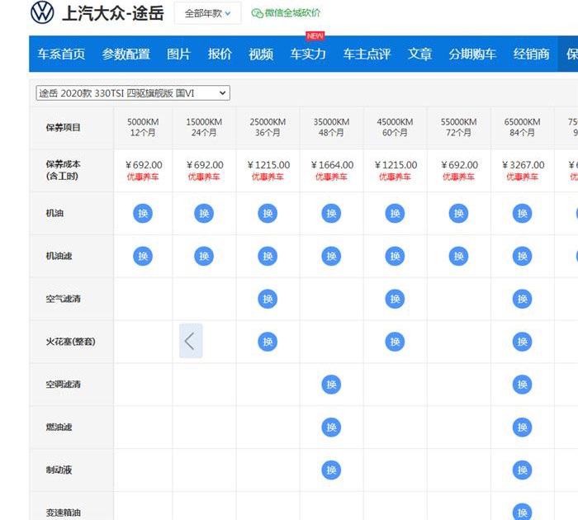Click 优惠养车 under 45000KM column
578x520 pixels.
coord(395,177)
